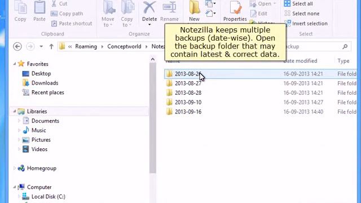
Task: Open the Move to dropdown
Action: [x=108, y=14]
